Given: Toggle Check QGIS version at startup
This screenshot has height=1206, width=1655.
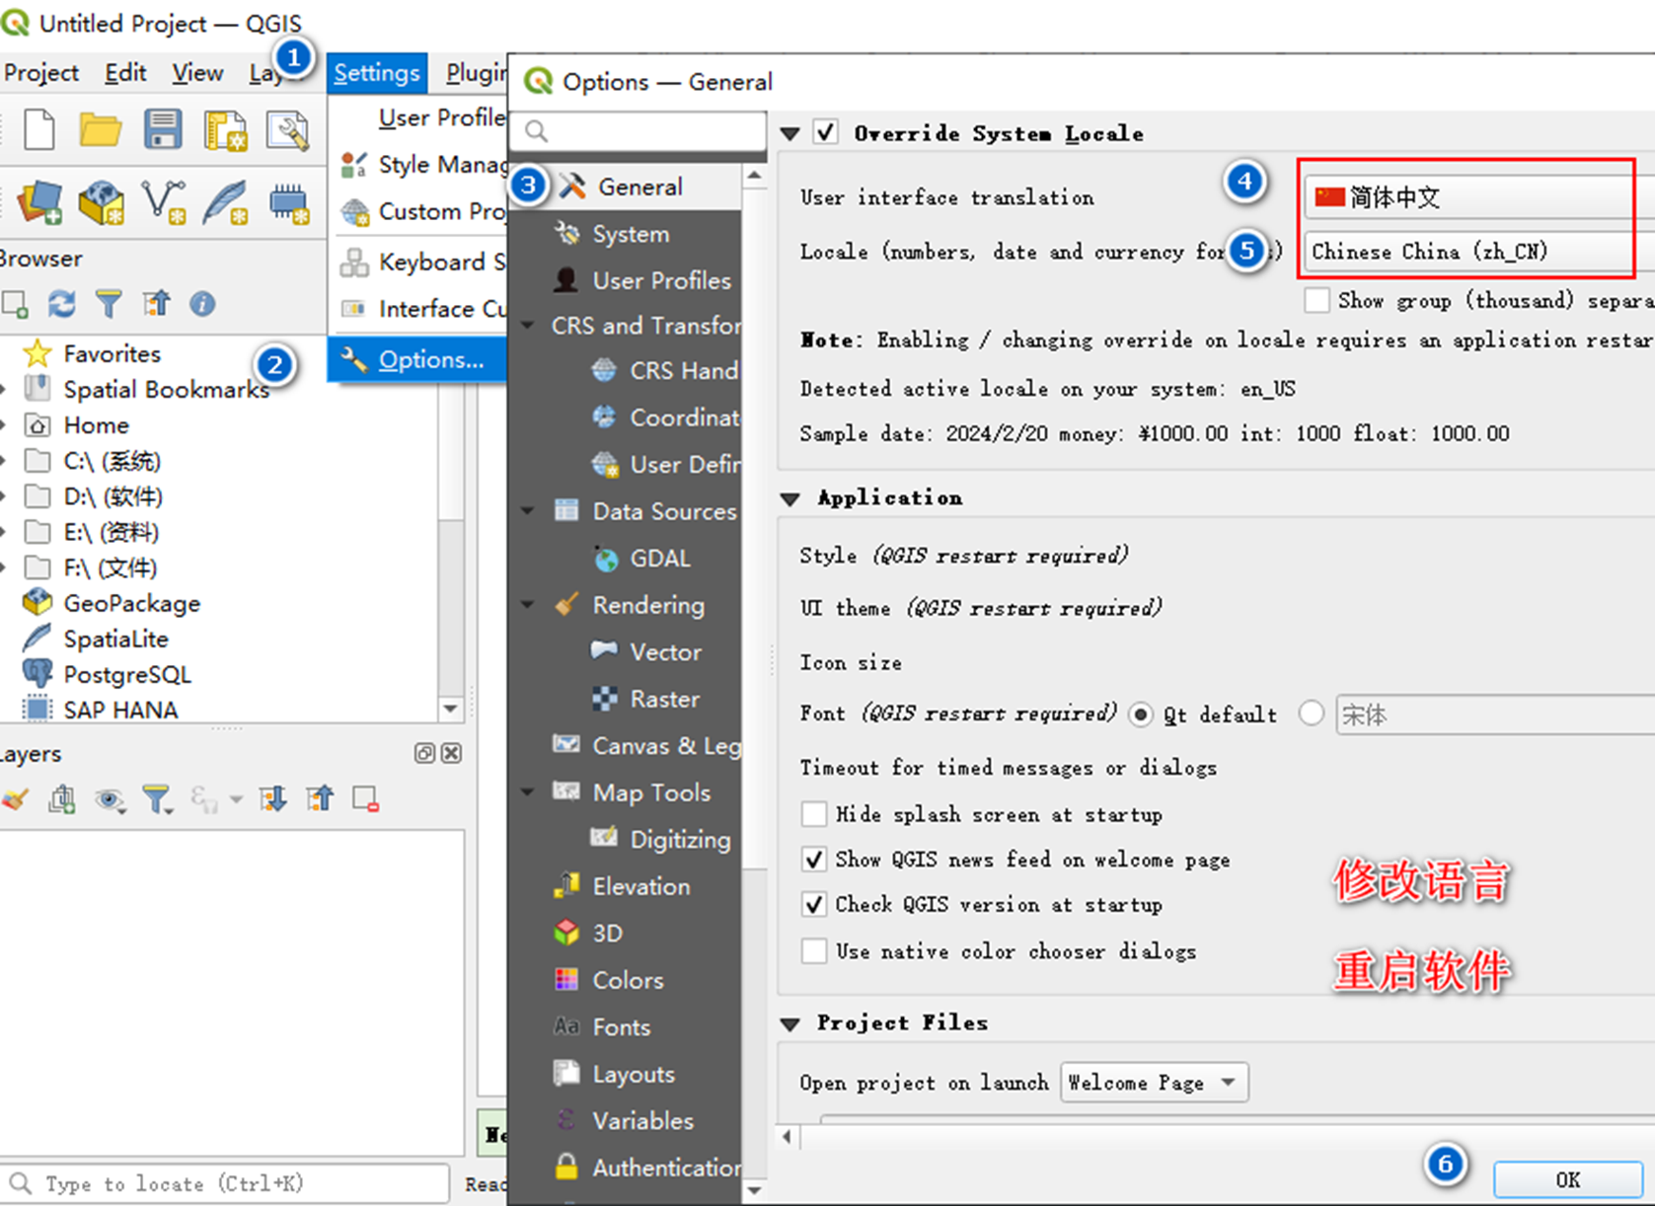Looking at the screenshot, I should (x=814, y=904).
